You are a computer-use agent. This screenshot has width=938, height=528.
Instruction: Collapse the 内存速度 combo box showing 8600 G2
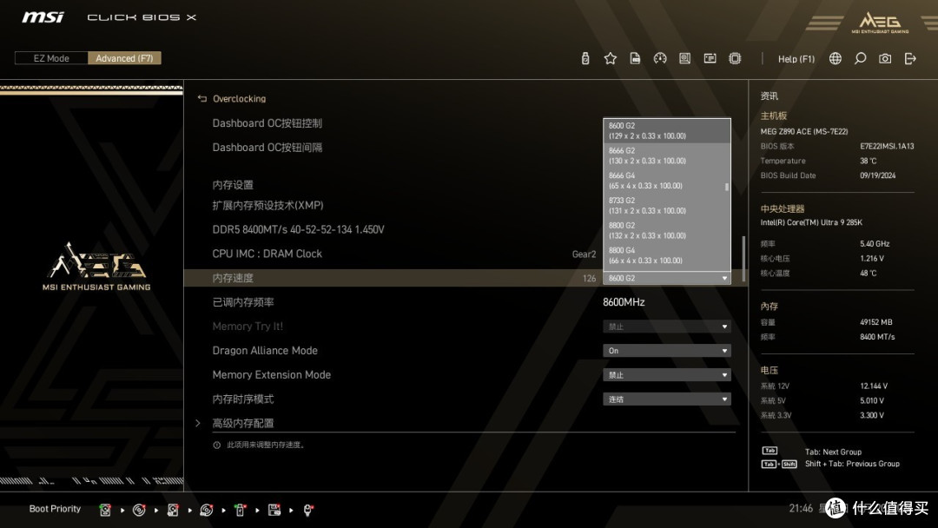666,278
